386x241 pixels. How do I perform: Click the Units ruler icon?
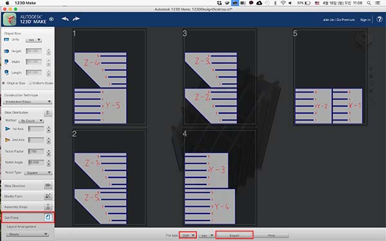[x=6, y=40]
